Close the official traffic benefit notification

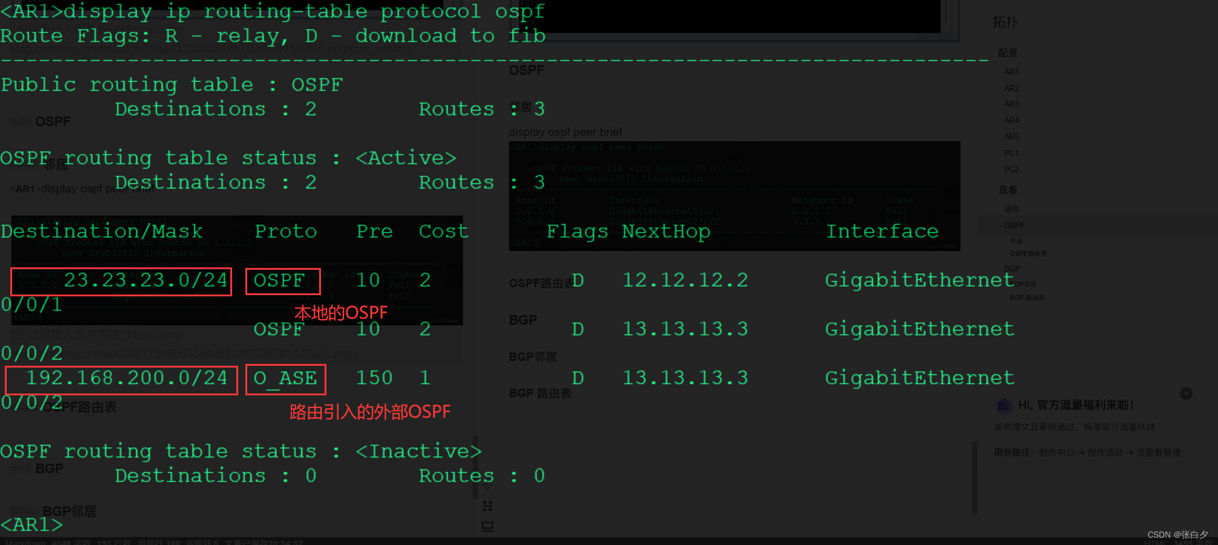click(1186, 394)
